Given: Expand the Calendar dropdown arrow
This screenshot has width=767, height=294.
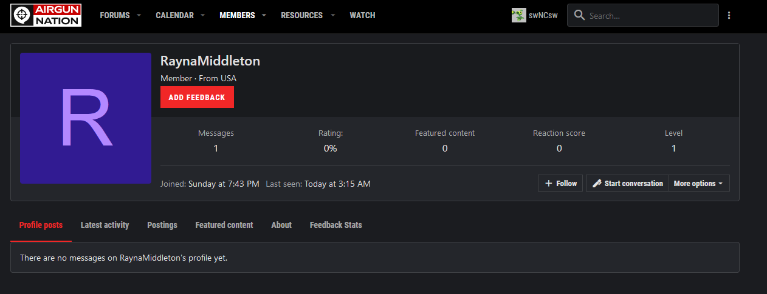Looking at the screenshot, I should (203, 15).
